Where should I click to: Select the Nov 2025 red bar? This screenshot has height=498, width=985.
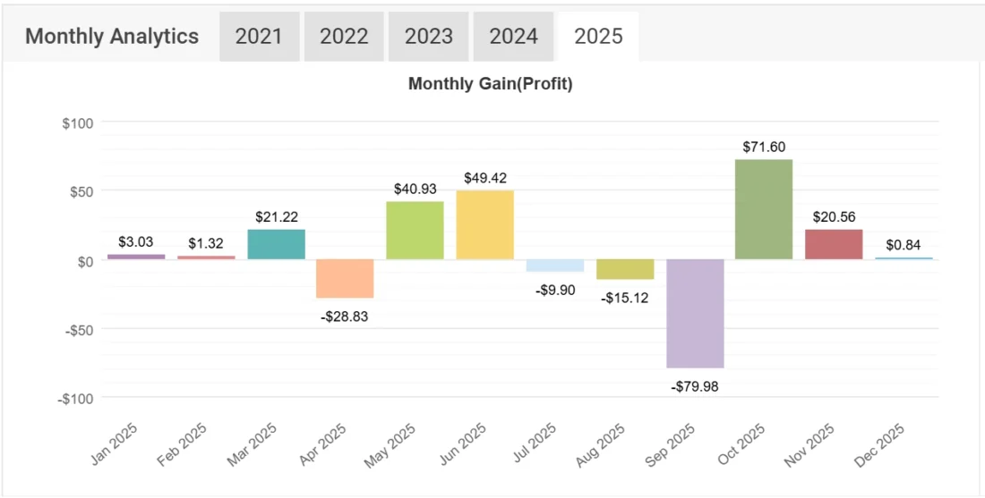[834, 245]
